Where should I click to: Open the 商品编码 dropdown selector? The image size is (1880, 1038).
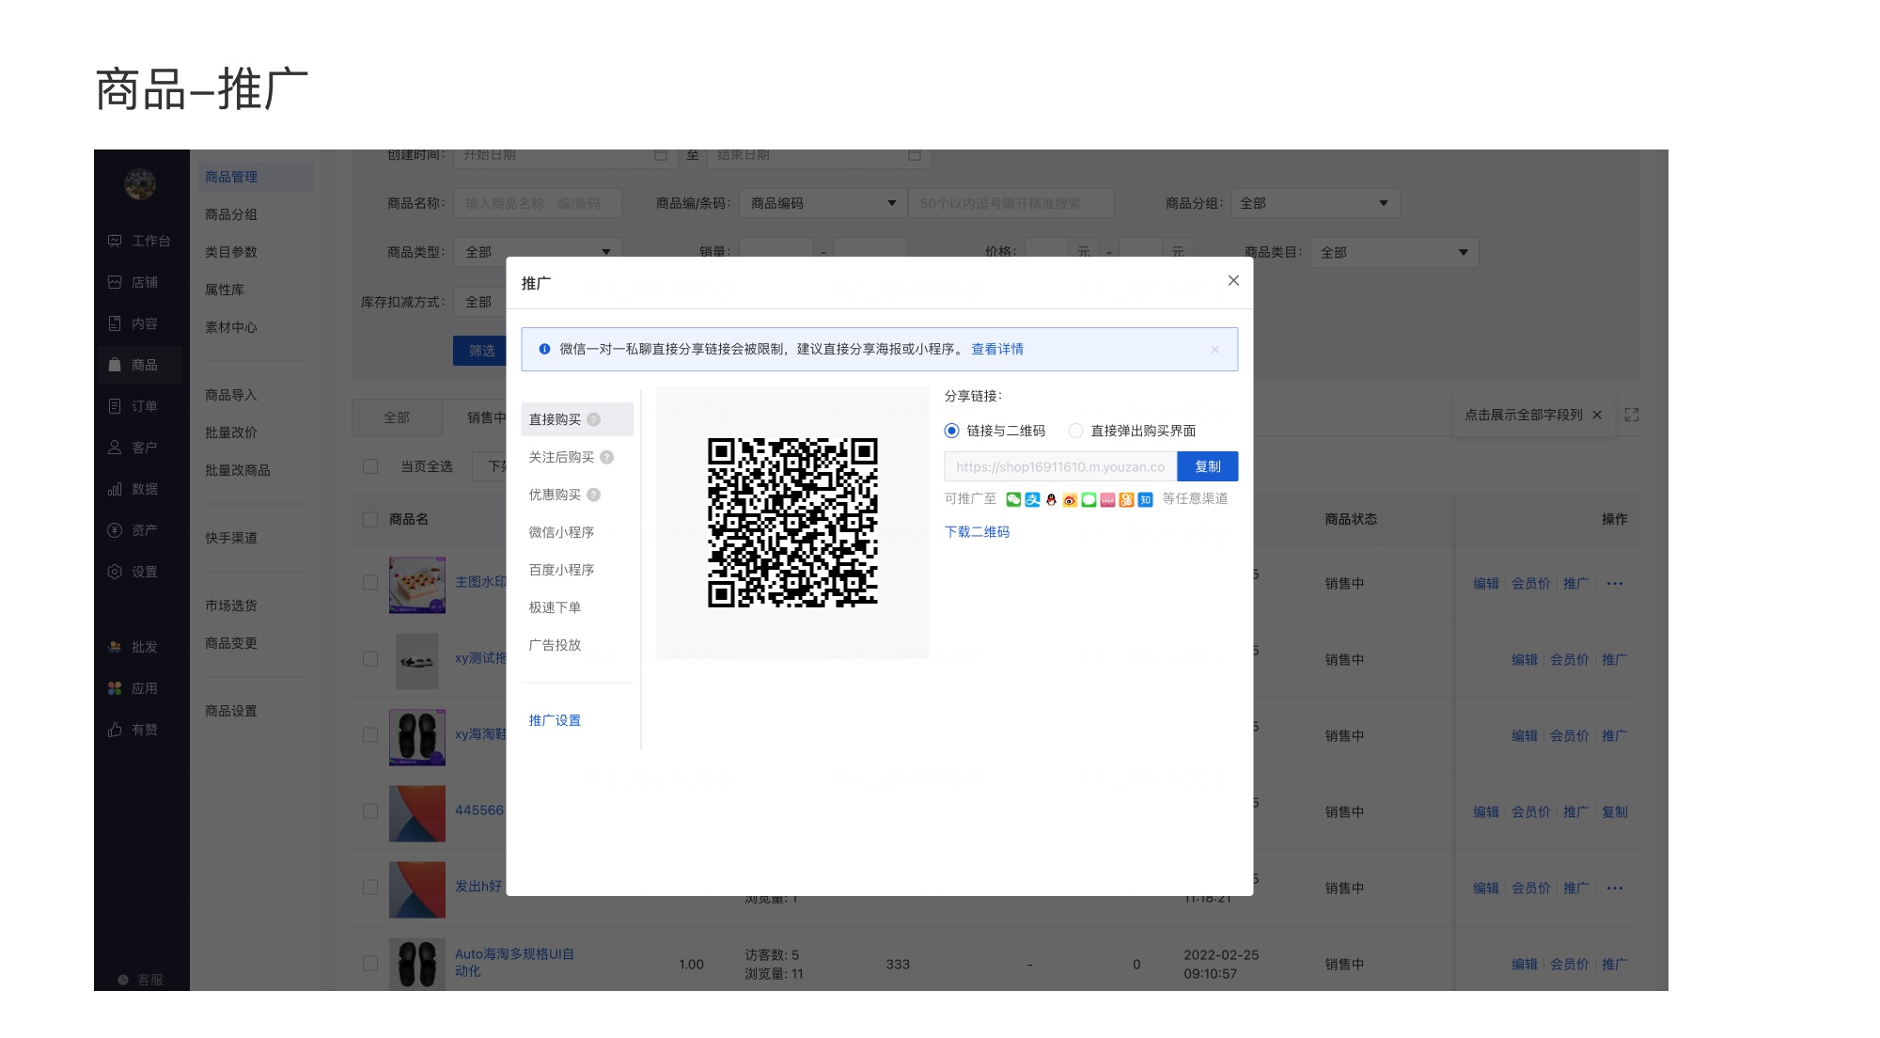pyautogui.click(x=822, y=203)
